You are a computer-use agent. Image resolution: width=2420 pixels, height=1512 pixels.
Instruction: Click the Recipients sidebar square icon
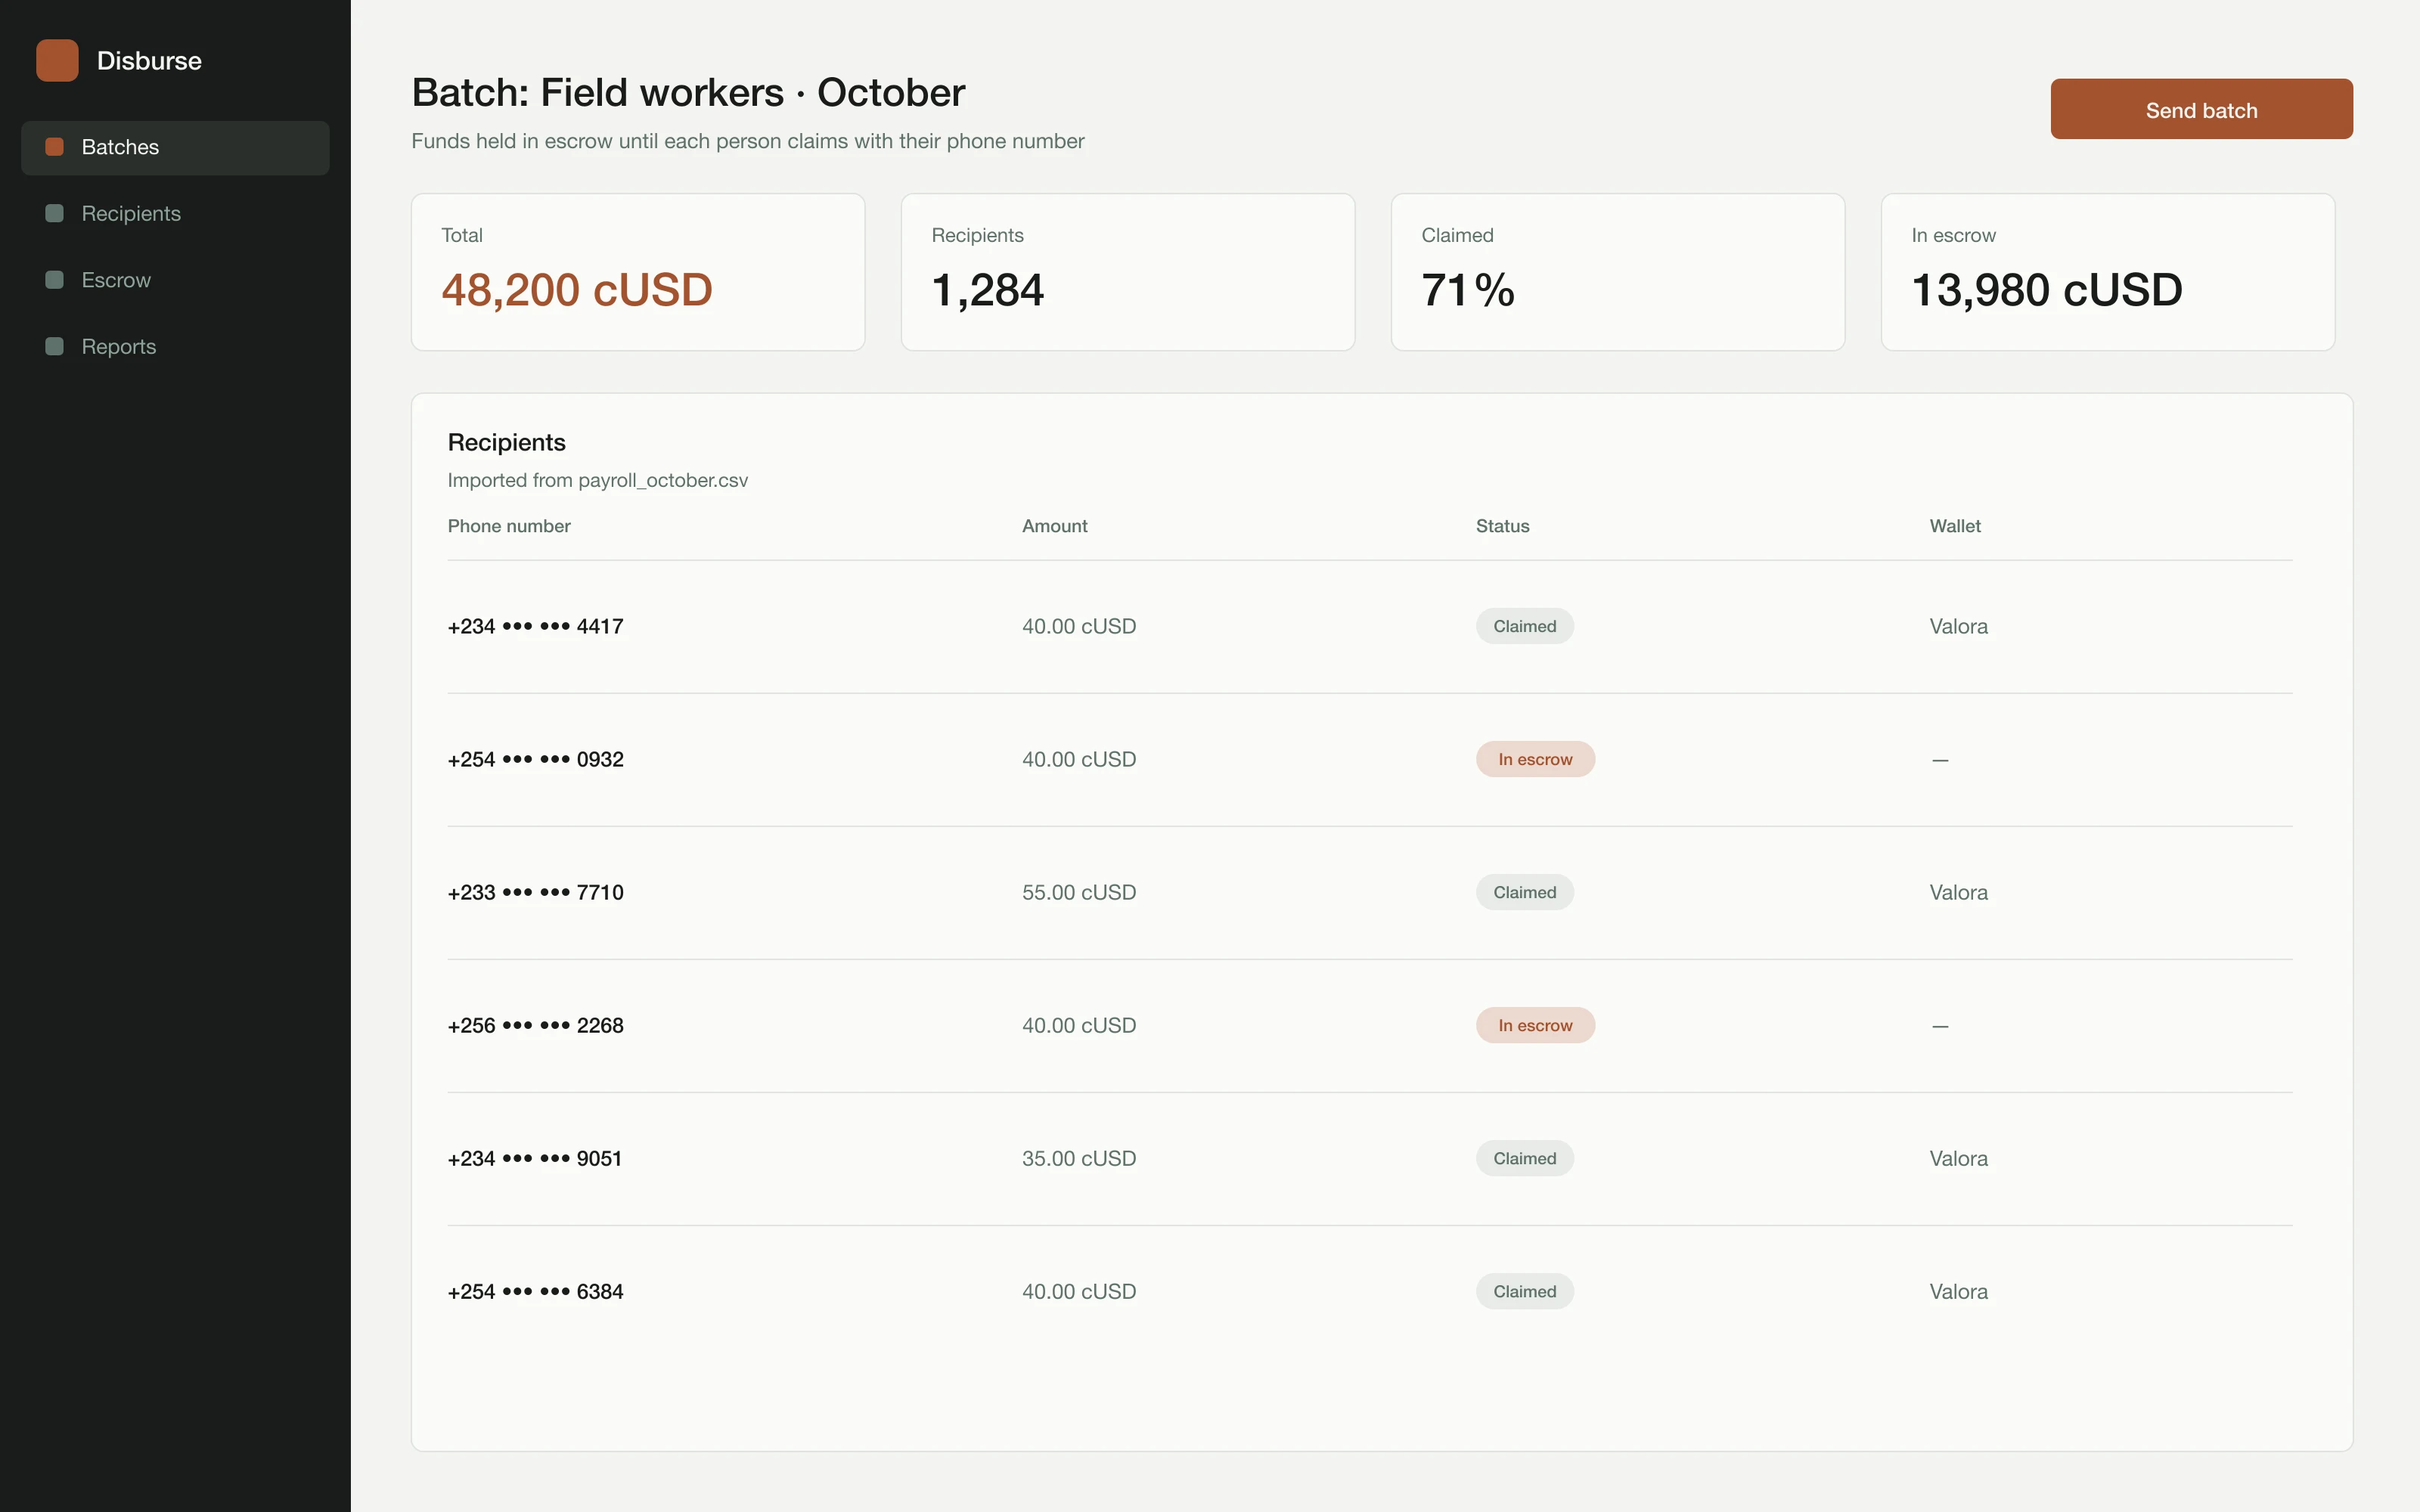pyautogui.click(x=55, y=213)
